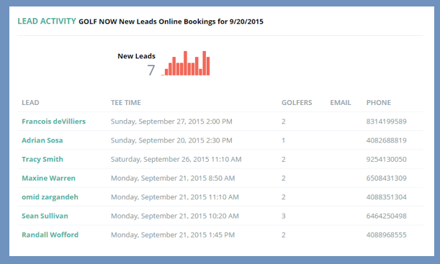Viewport: 440px width, 264px height.
Task: Open Sean Sullivan lead
Action: pyautogui.click(x=45, y=216)
